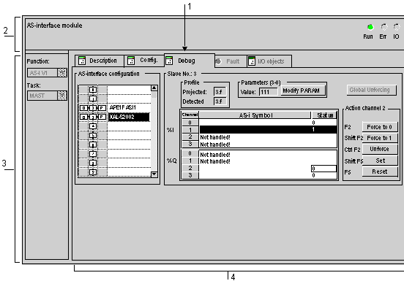
Task: Click the Detected profile value field
Action: 220,101
